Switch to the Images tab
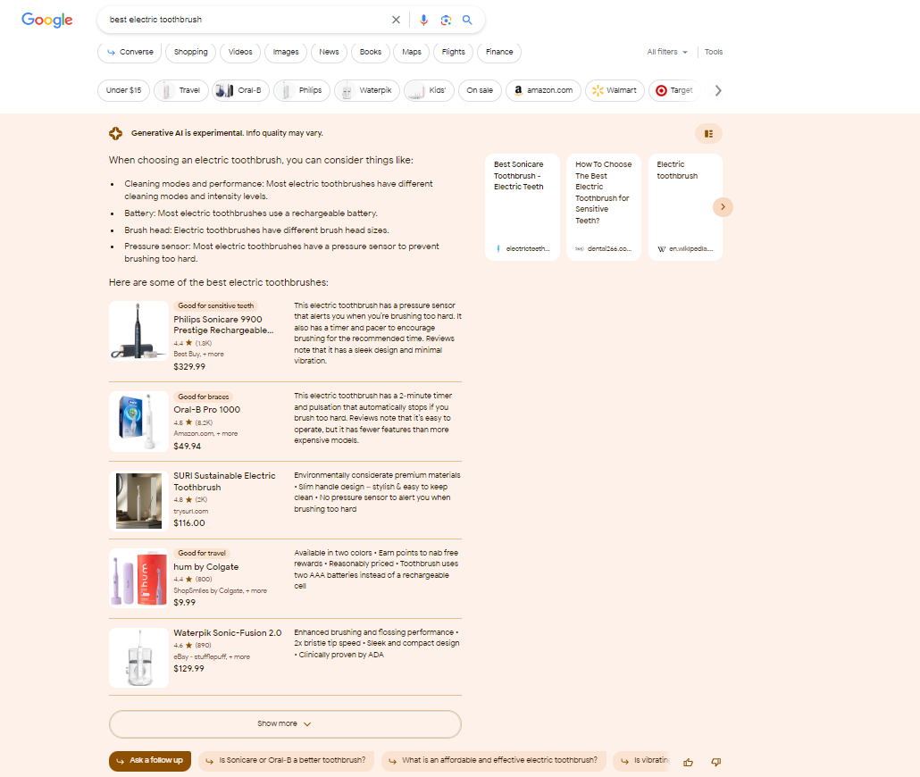The image size is (920, 777). [x=286, y=52]
